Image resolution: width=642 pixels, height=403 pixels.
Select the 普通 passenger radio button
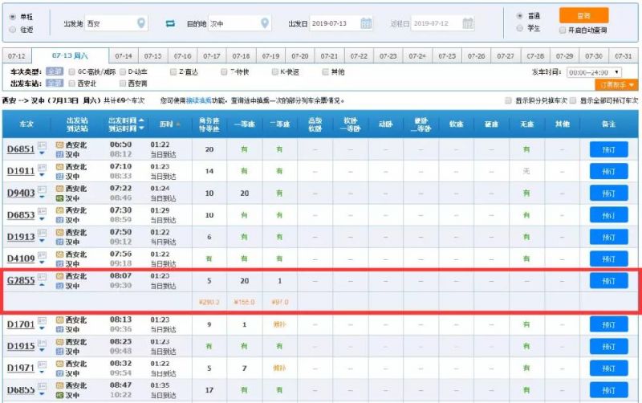[x=519, y=16]
